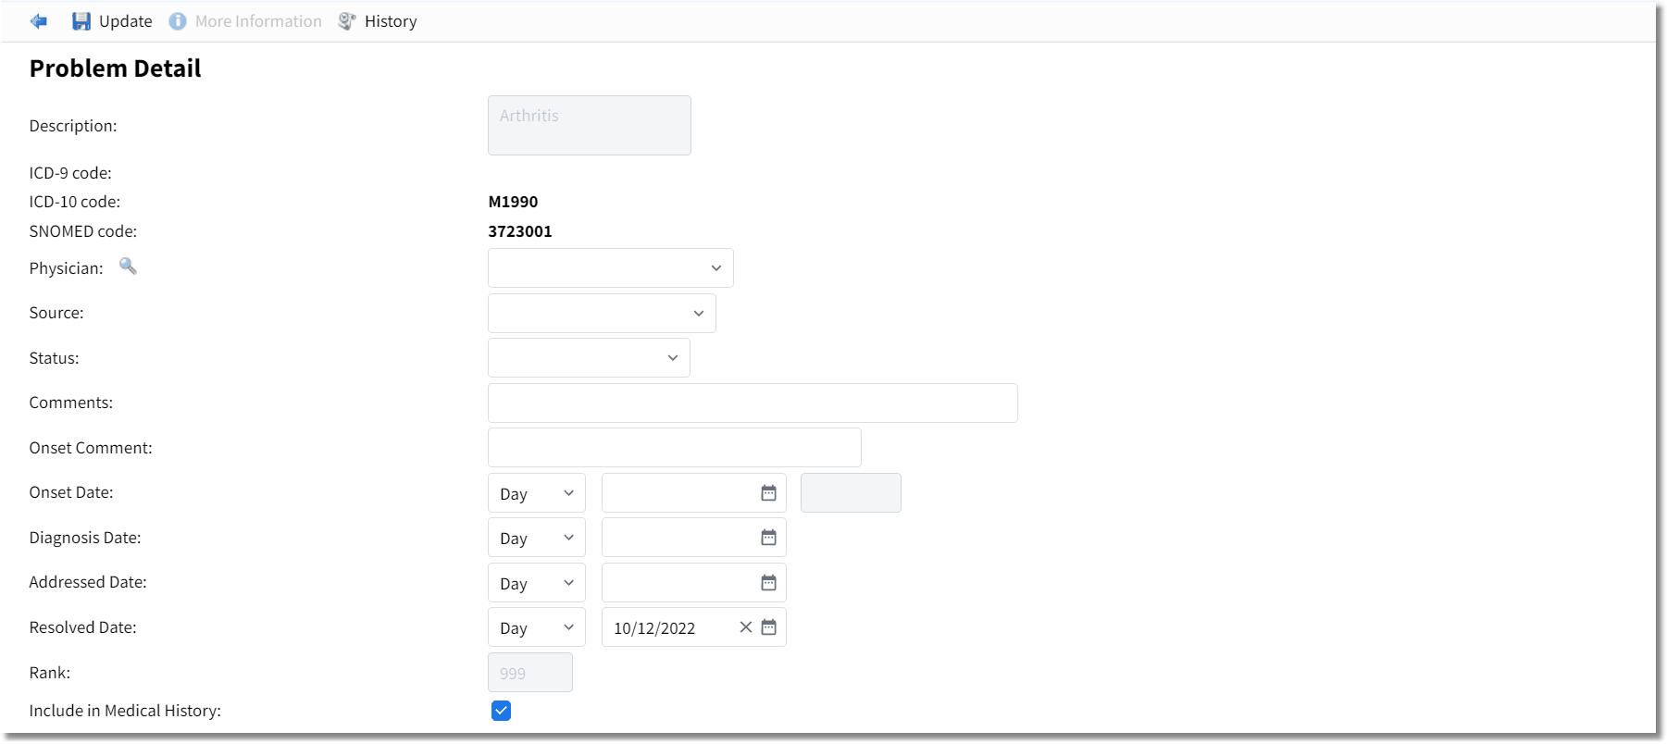Viewport: 1667px width, 744px height.
Task: Click the Physician search magnifier icon
Action: click(129, 267)
